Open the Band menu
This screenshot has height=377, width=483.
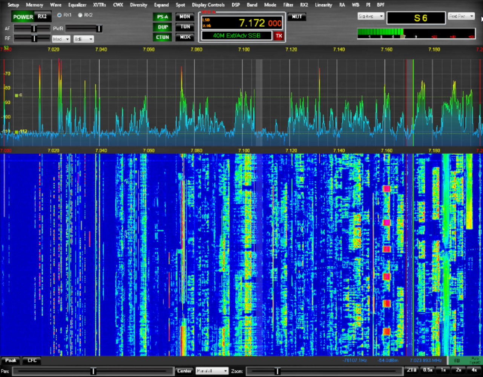coord(252,5)
